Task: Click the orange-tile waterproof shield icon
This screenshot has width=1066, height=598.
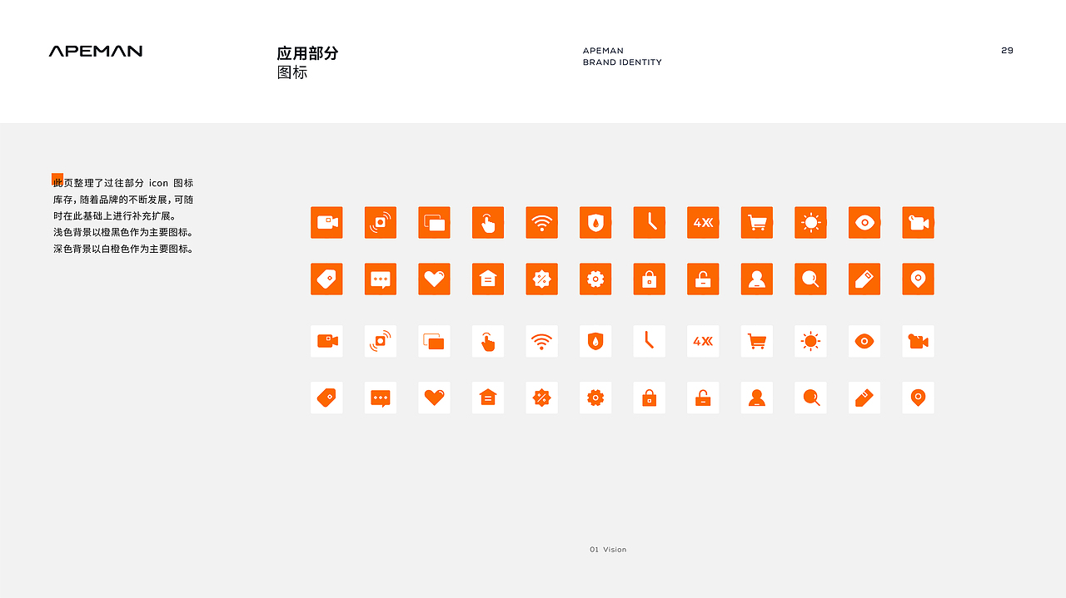Action: click(x=595, y=223)
